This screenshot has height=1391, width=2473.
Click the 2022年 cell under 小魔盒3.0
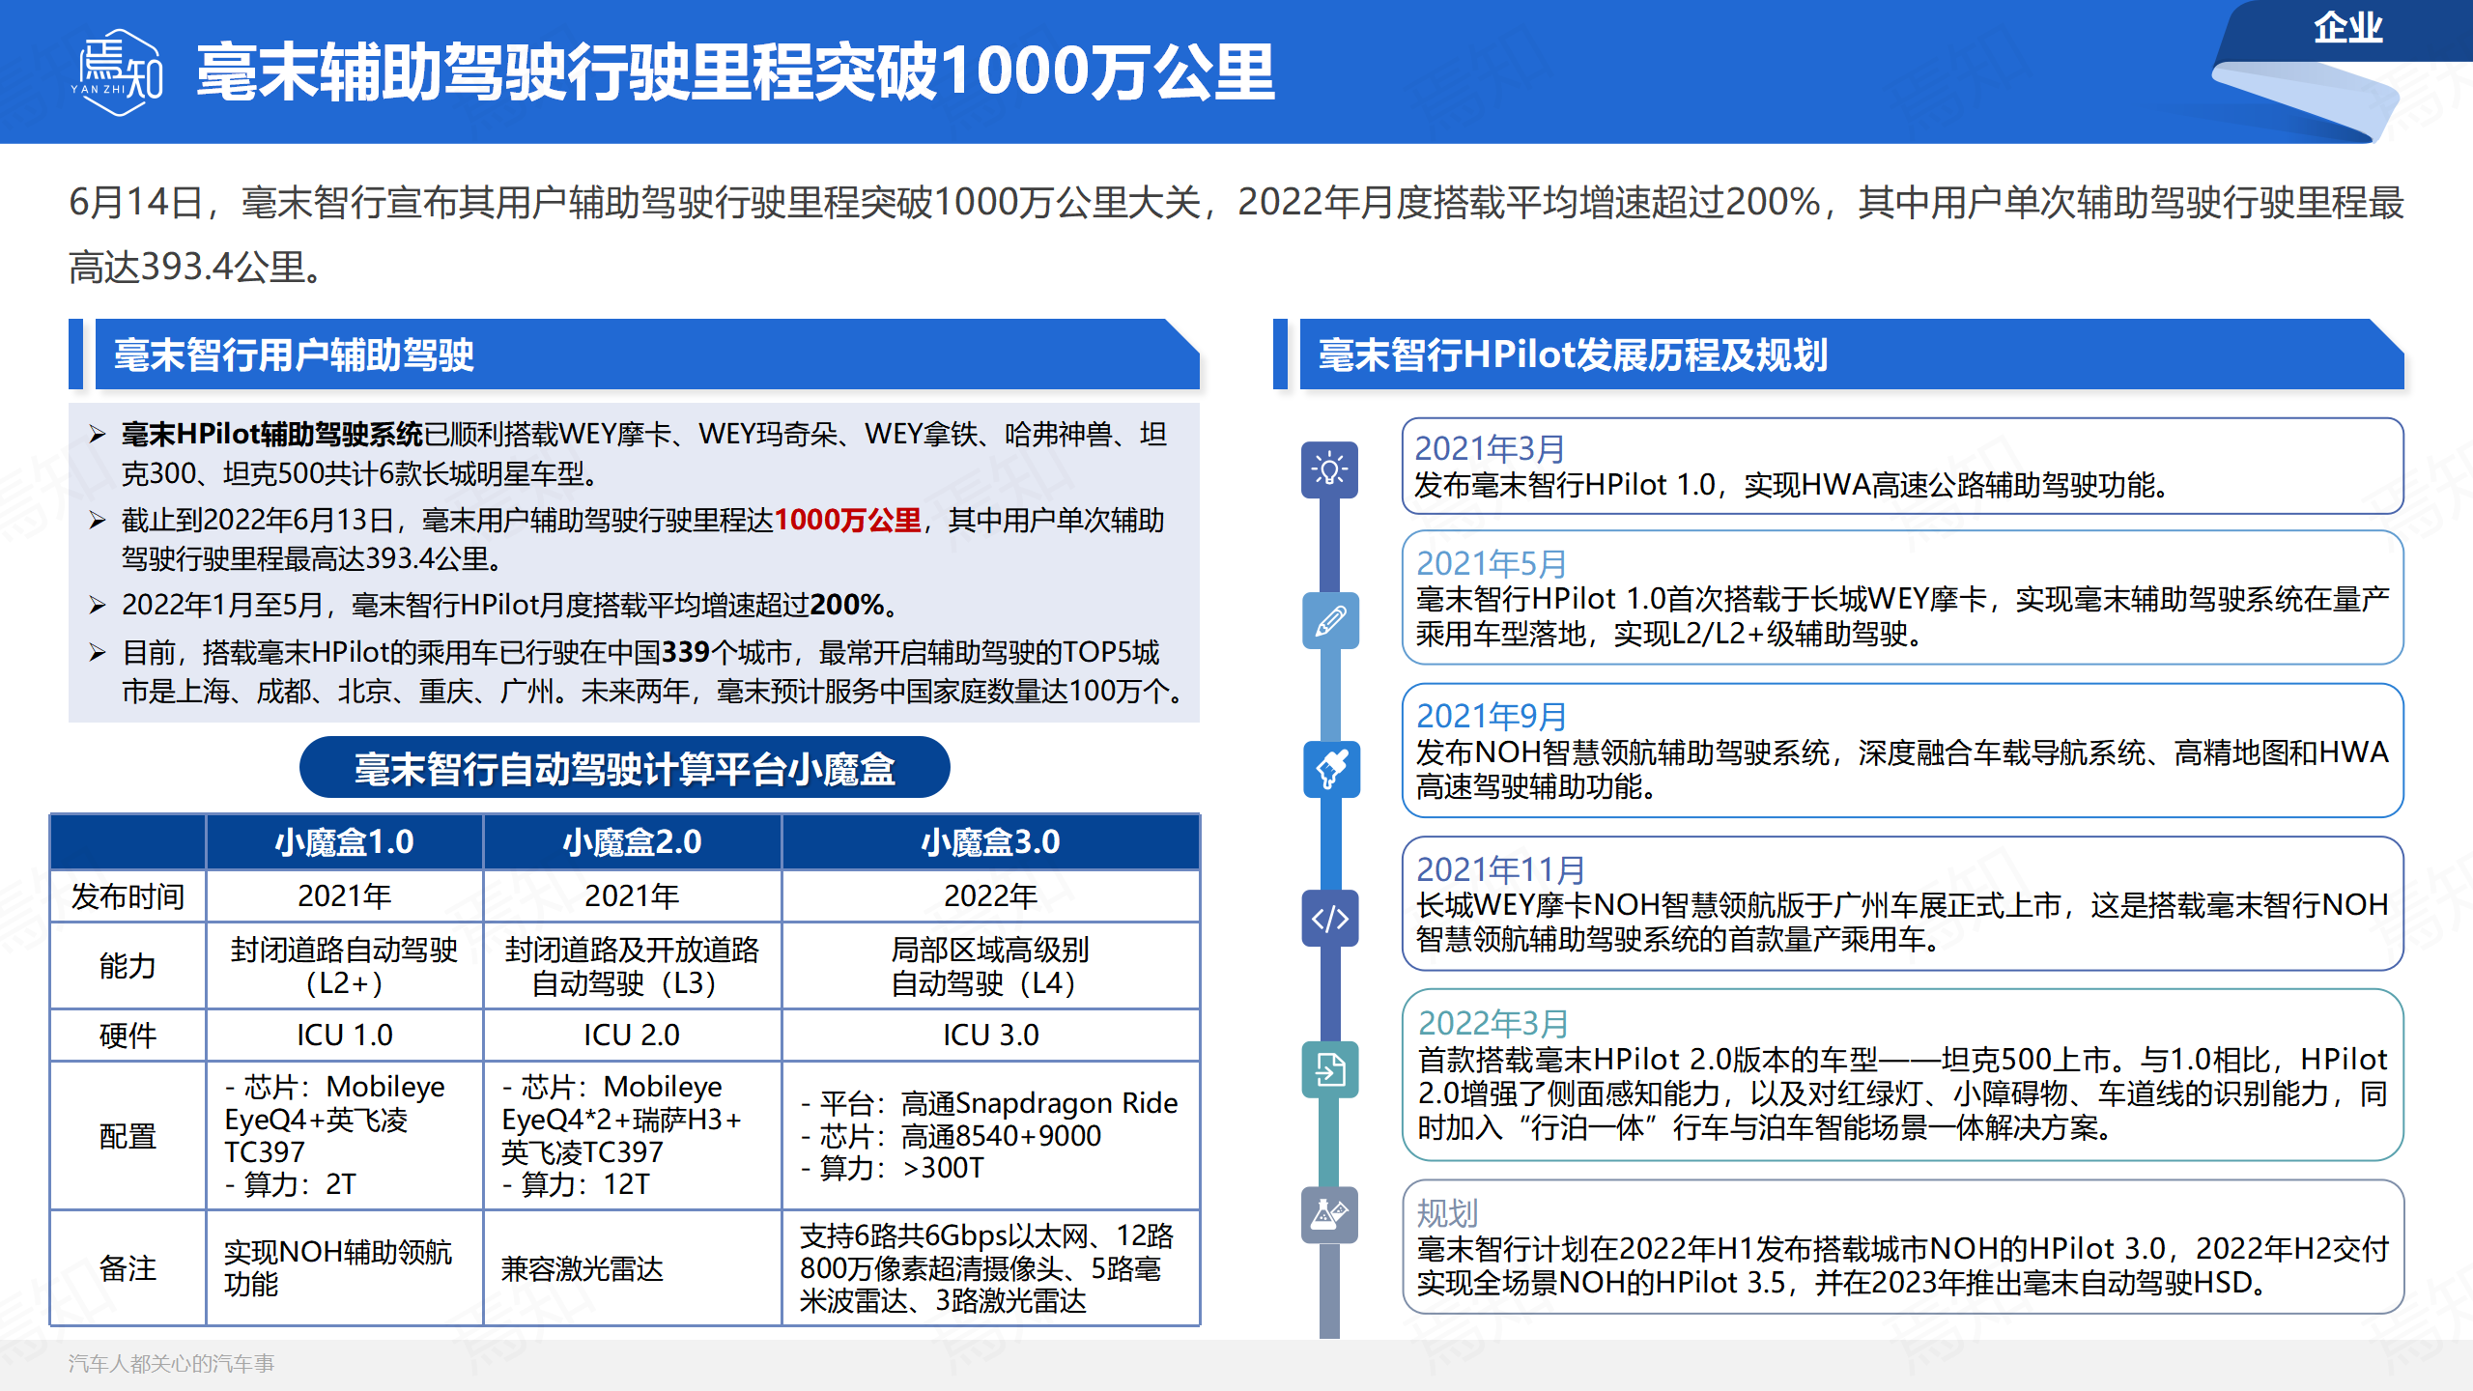coord(990,896)
